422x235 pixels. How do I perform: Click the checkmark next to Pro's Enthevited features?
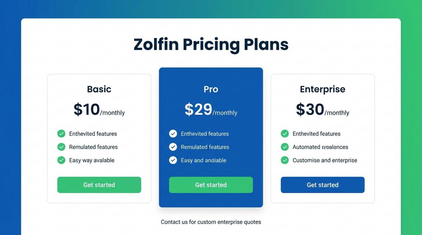(x=173, y=133)
